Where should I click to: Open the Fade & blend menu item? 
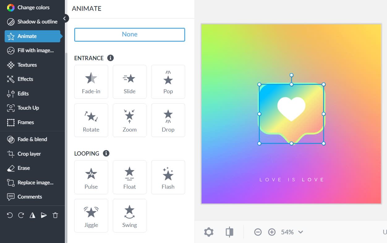tap(32, 139)
